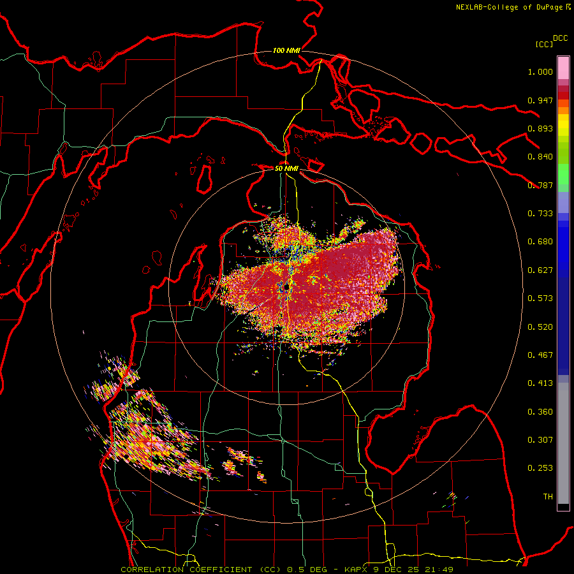Click the NEXLAB-College of DuPage watermark text
Viewport: 574px width, 574px height.
(513, 7)
